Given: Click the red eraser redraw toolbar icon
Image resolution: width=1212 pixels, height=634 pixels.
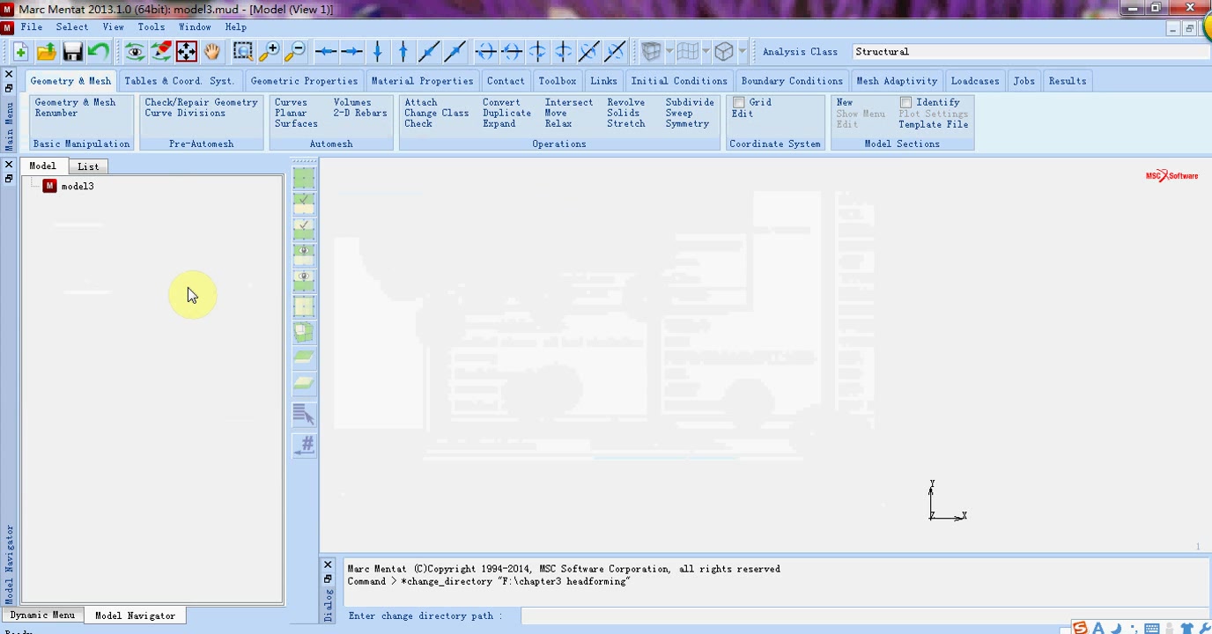Looking at the screenshot, I should point(160,52).
